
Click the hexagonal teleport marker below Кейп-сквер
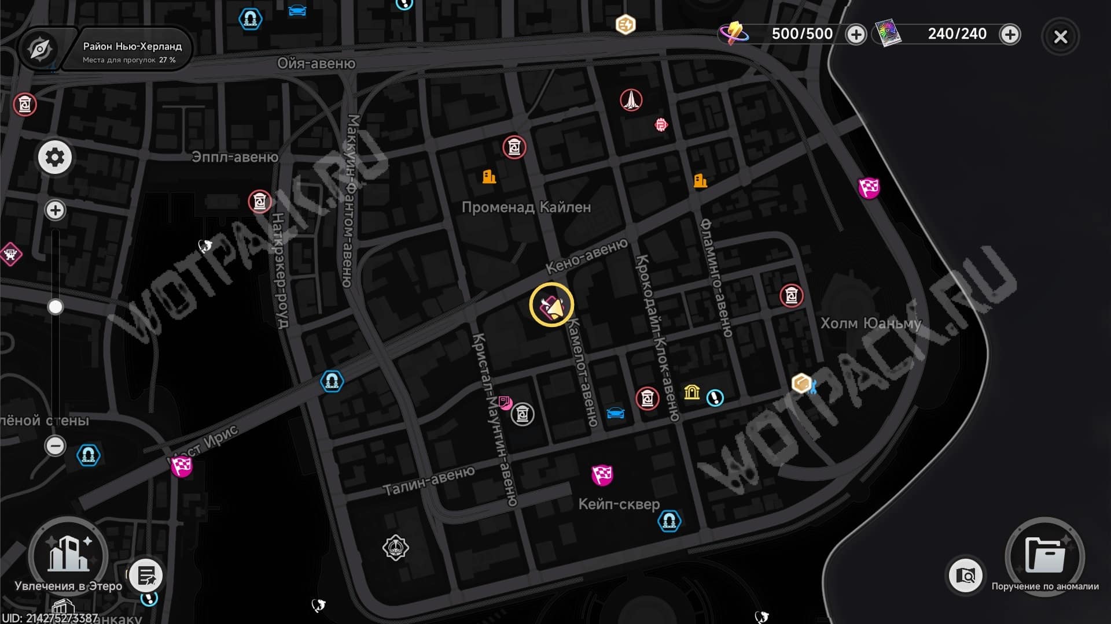tap(669, 521)
